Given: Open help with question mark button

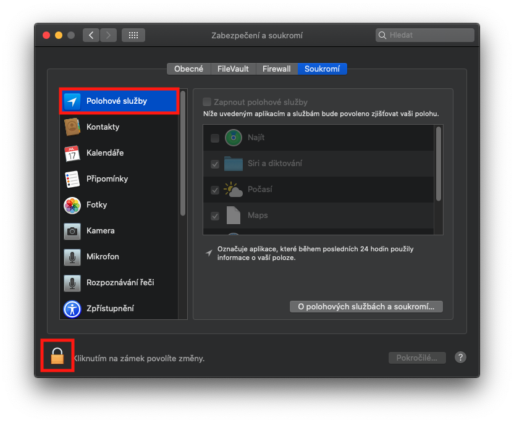Looking at the screenshot, I should [x=460, y=358].
